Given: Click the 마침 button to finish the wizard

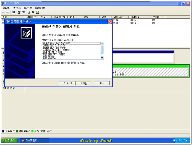Looking at the screenshot, I should click(x=83, y=83).
